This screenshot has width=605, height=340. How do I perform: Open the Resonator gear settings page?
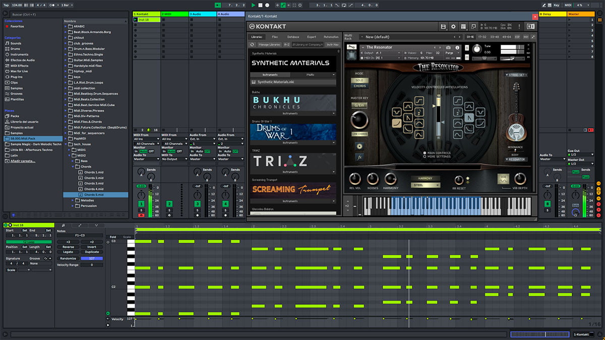coord(359,146)
